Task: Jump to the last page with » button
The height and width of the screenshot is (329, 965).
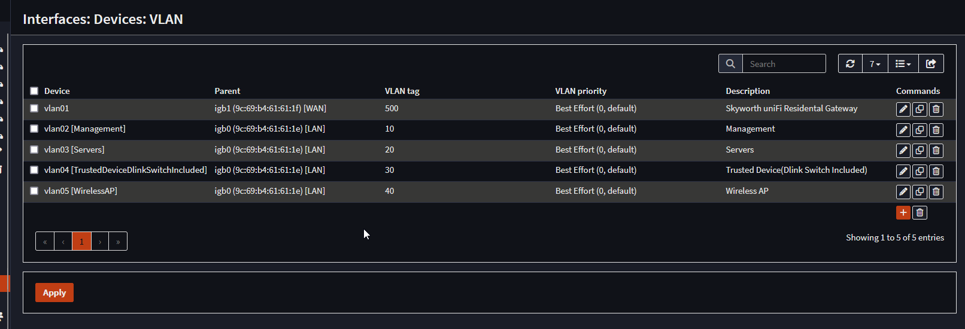Action: [x=118, y=241]
